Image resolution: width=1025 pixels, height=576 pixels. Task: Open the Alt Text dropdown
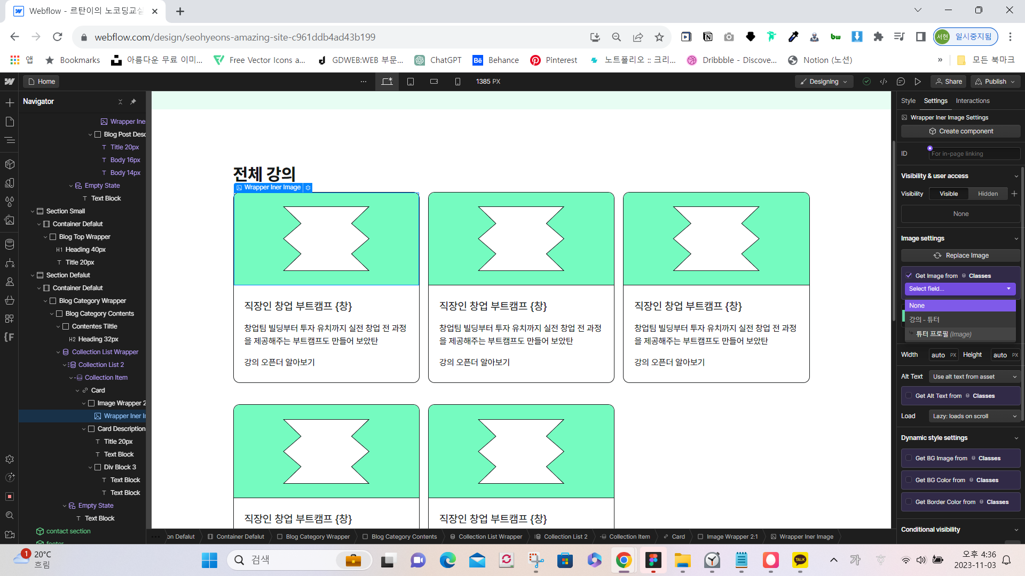(974, 377)
